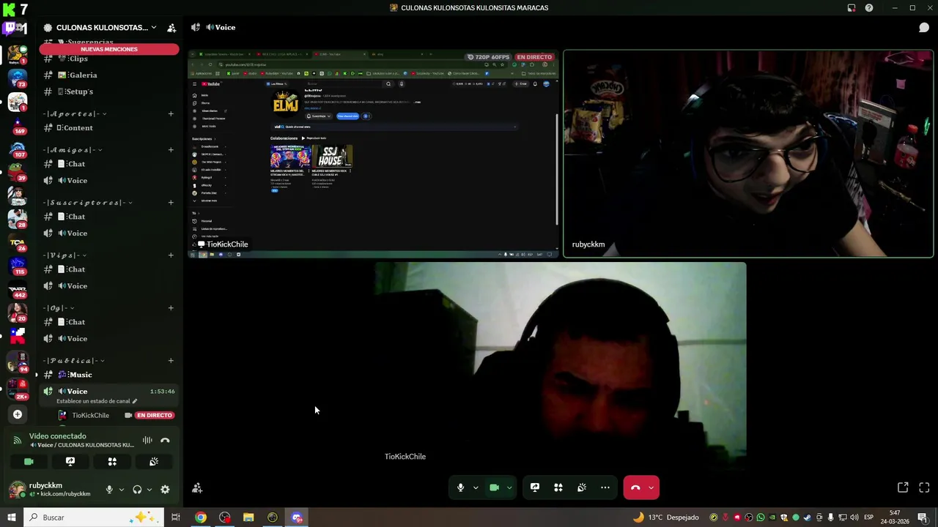Image resolution: width=938 pixels, height=527 pixels.
Task: Collapse the Vips category
Action: click(x=64, y=255)
